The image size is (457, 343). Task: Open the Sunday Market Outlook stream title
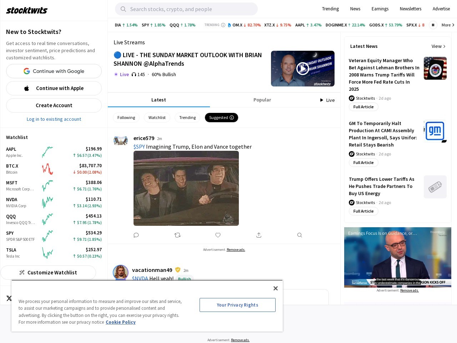[x=188, y=59]
